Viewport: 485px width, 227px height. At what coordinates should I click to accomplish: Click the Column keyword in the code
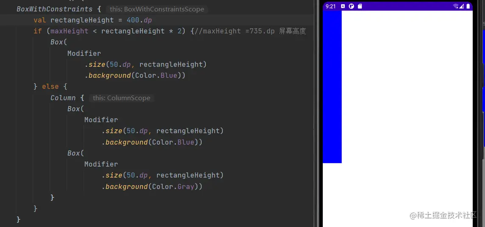63,98
